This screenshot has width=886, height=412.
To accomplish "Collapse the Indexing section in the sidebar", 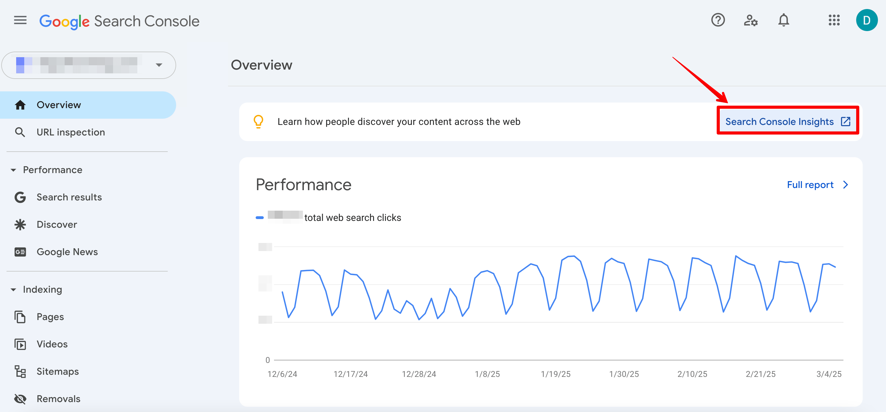I will (14, 289).
